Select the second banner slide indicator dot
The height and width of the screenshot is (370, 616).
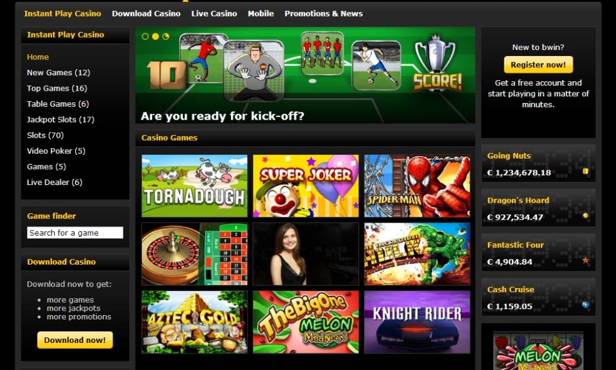click(x=156, y=36)
